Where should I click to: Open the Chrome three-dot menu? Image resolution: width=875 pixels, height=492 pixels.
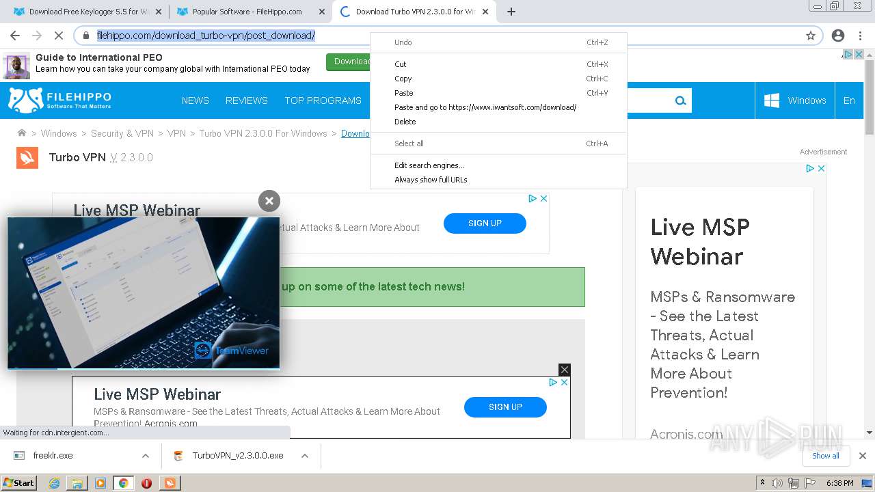[x=860, y=36]
